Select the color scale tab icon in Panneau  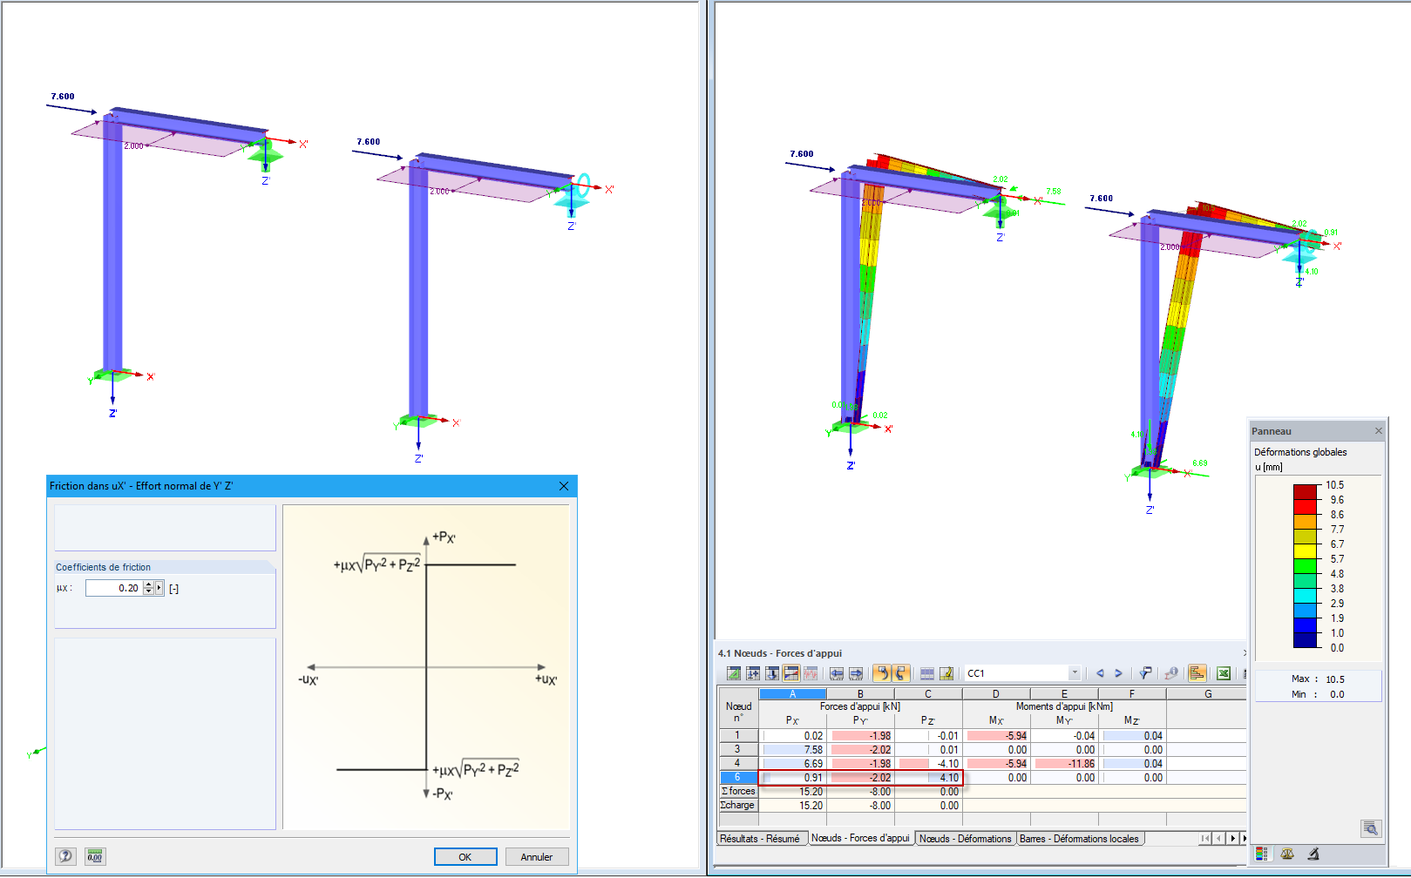pyautogui.click(x=1262, y=854)
